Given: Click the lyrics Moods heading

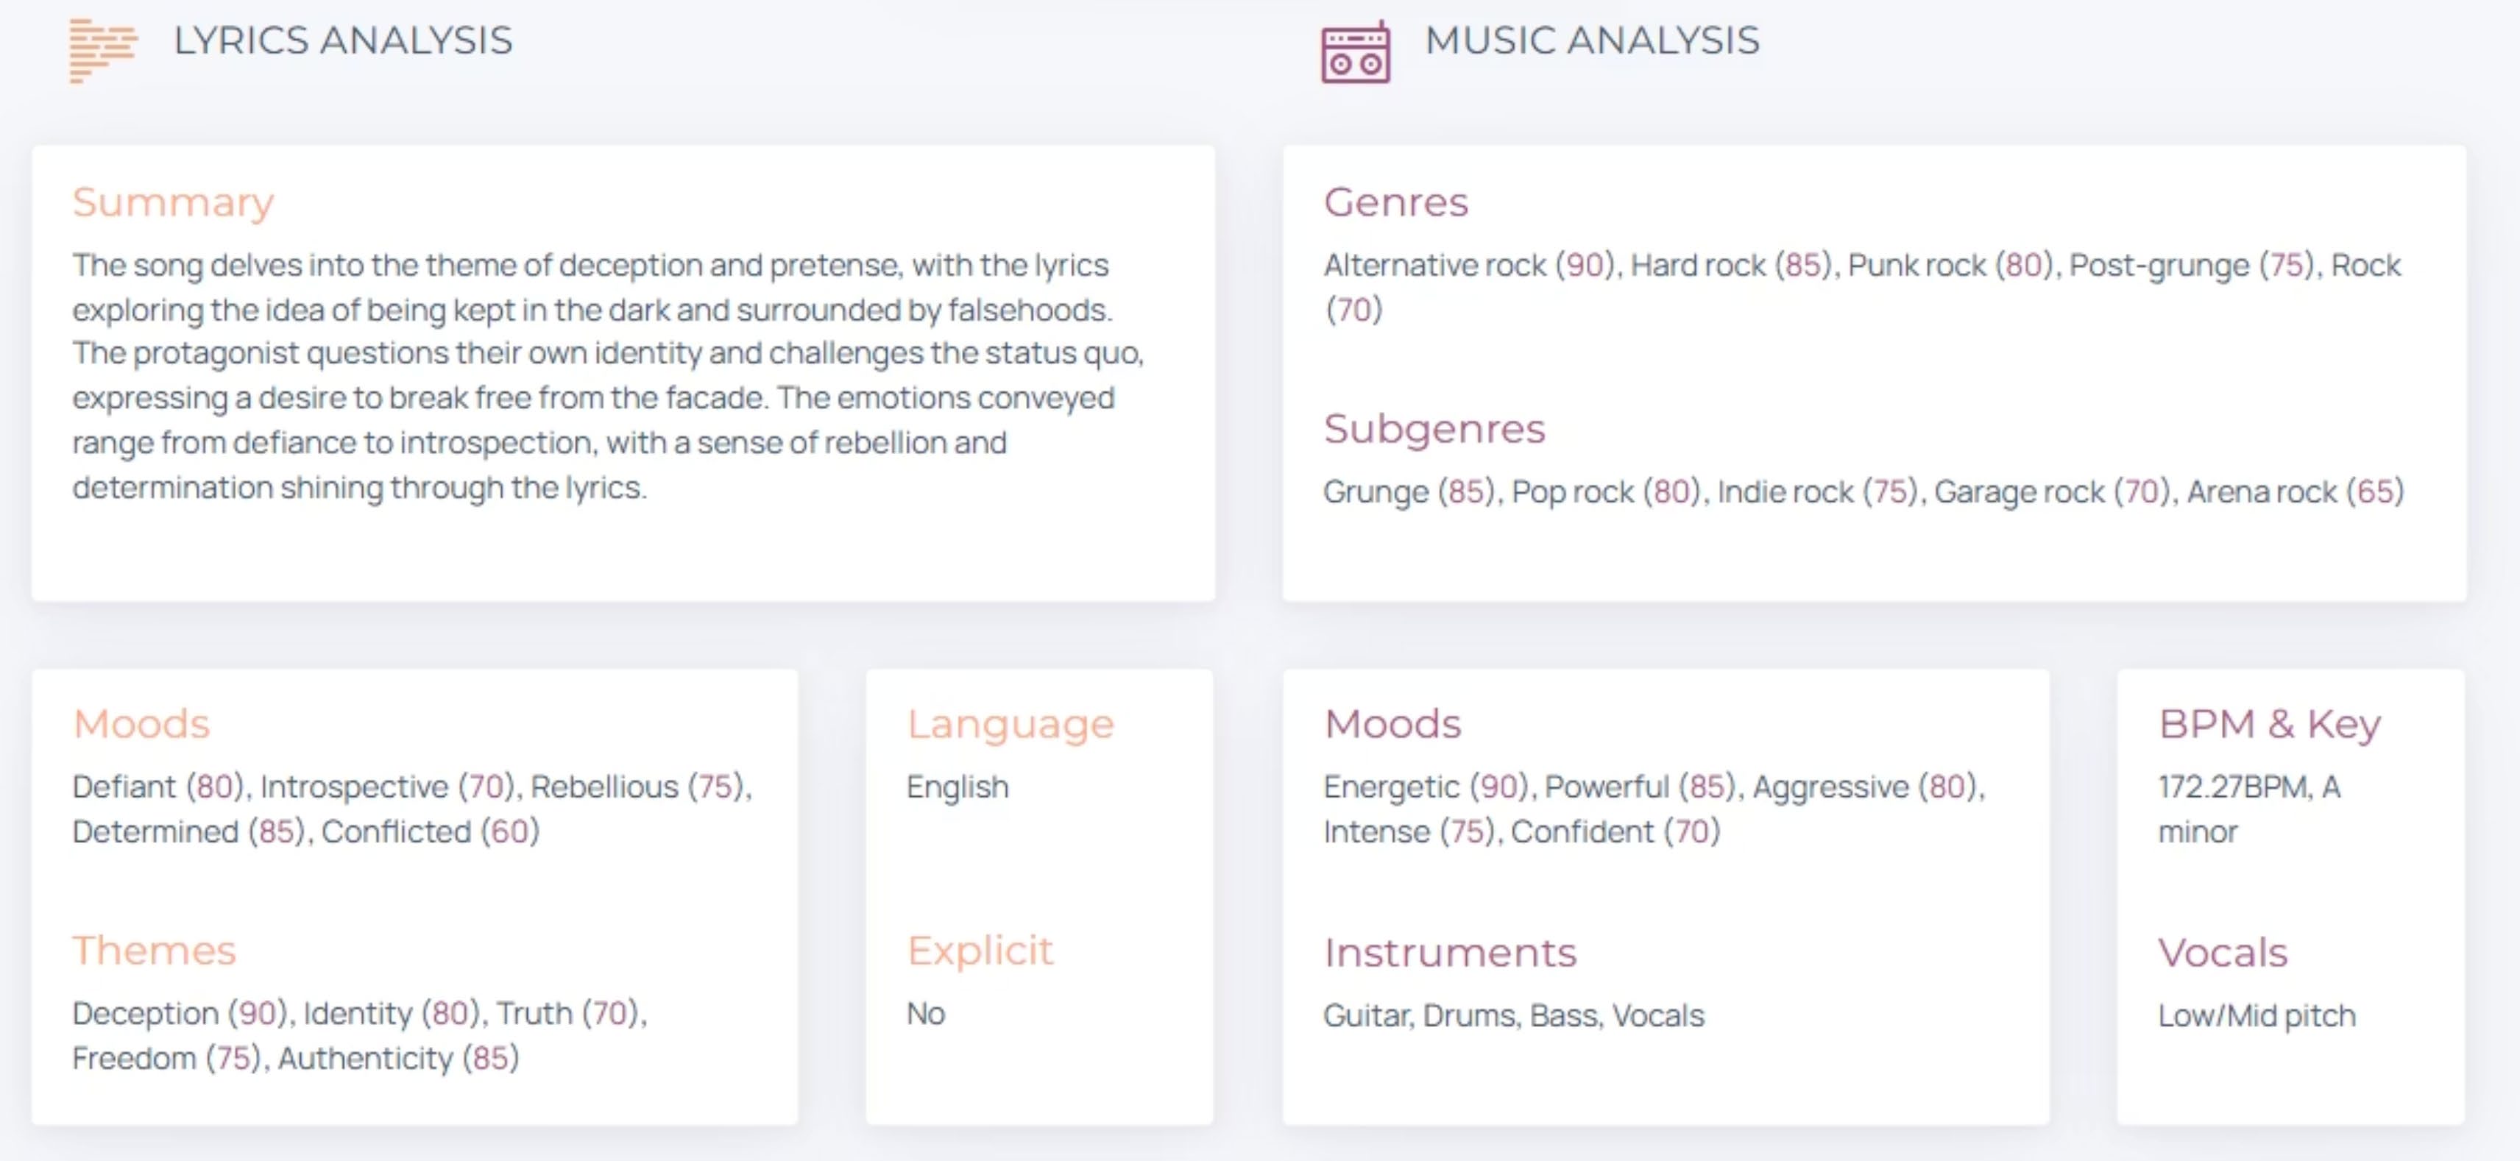Looking at the screenshot, I should pos(142,724).
